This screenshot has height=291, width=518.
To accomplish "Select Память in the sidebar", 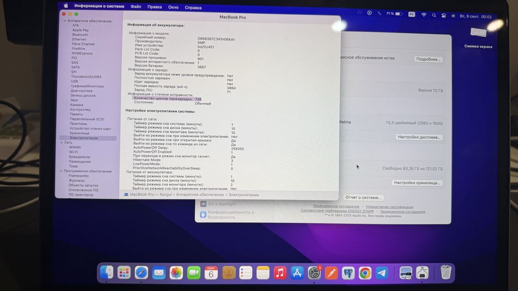I will click(76, 114).
